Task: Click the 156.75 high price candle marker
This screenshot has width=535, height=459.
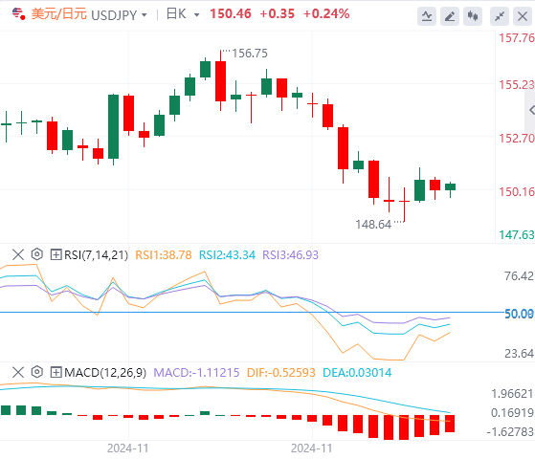Action: [250, 54]
